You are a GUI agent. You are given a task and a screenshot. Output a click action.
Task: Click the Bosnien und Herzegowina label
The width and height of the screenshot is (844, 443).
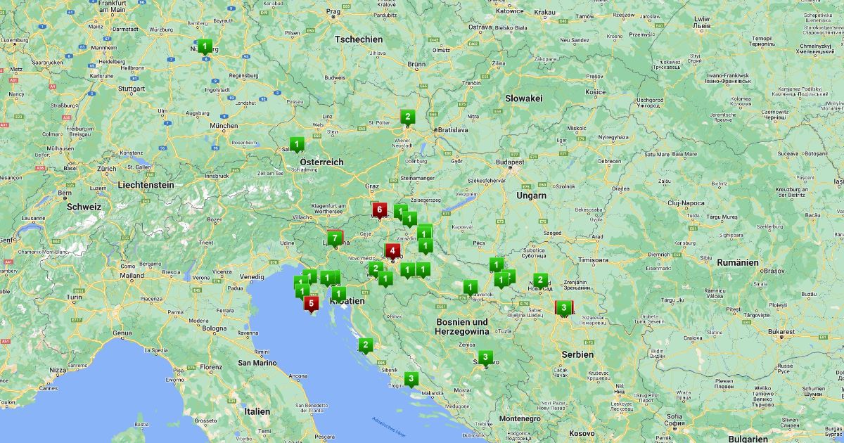(461, 326)
